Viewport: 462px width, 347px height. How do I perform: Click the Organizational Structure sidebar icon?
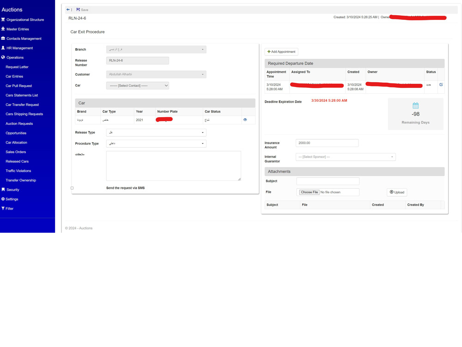3,19
